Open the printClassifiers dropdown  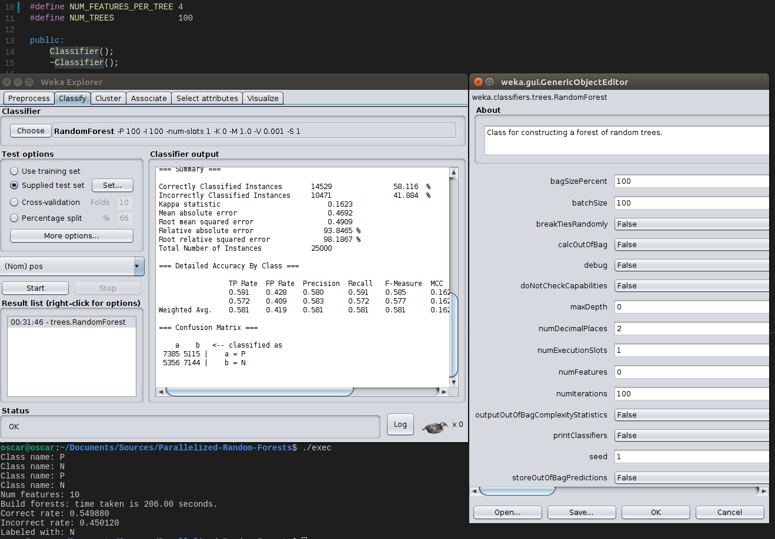692,436
